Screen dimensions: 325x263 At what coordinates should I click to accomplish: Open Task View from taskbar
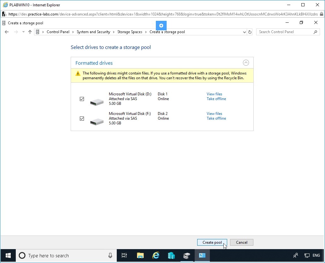pos(124,255)
